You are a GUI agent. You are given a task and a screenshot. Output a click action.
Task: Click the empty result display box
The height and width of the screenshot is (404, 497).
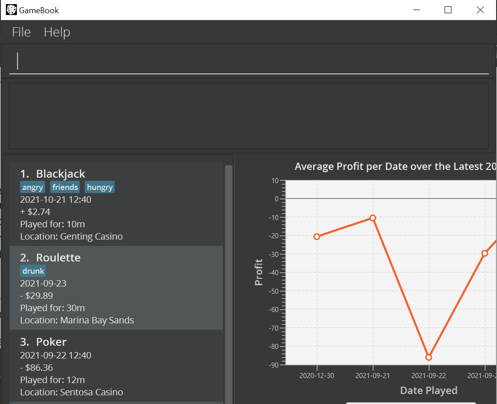click(x=248, y=116)
